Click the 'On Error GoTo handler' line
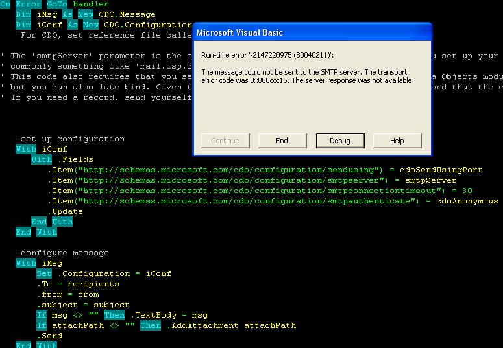503x348 pixels. 55,4
